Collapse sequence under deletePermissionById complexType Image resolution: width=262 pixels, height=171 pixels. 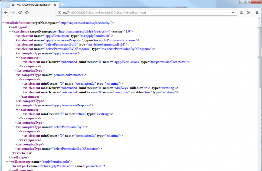(17, 131)
